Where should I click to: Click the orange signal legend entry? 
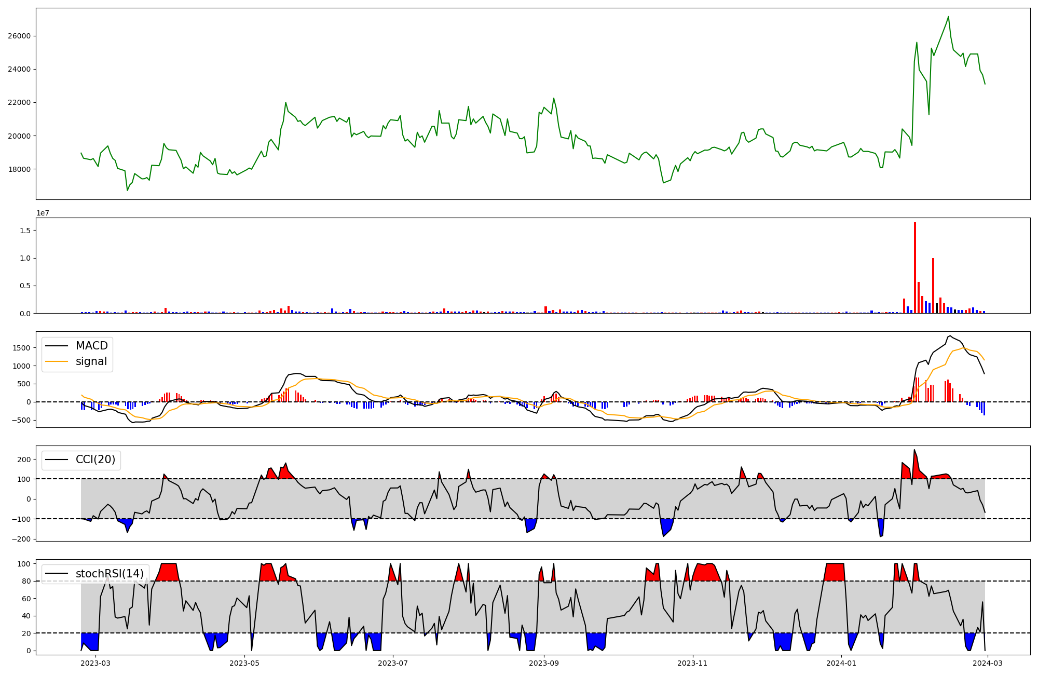91,361
